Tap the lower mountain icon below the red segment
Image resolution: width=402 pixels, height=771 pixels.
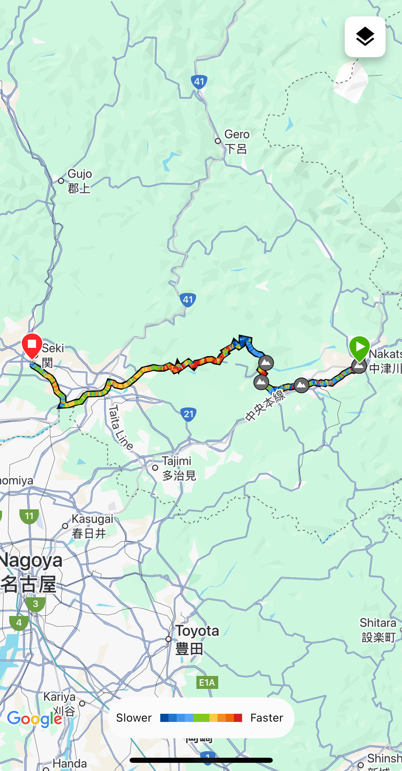click(261, 382)
